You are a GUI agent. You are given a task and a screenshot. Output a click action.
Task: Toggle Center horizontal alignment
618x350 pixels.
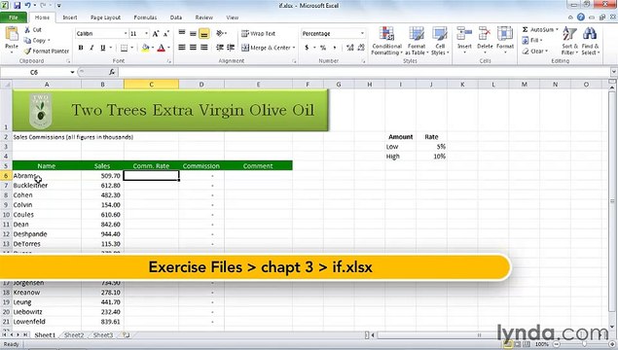pyautogui.click(x=193, y=48)
